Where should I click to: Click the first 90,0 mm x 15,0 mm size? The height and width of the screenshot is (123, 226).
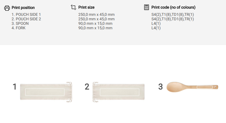tap(95, 24)
